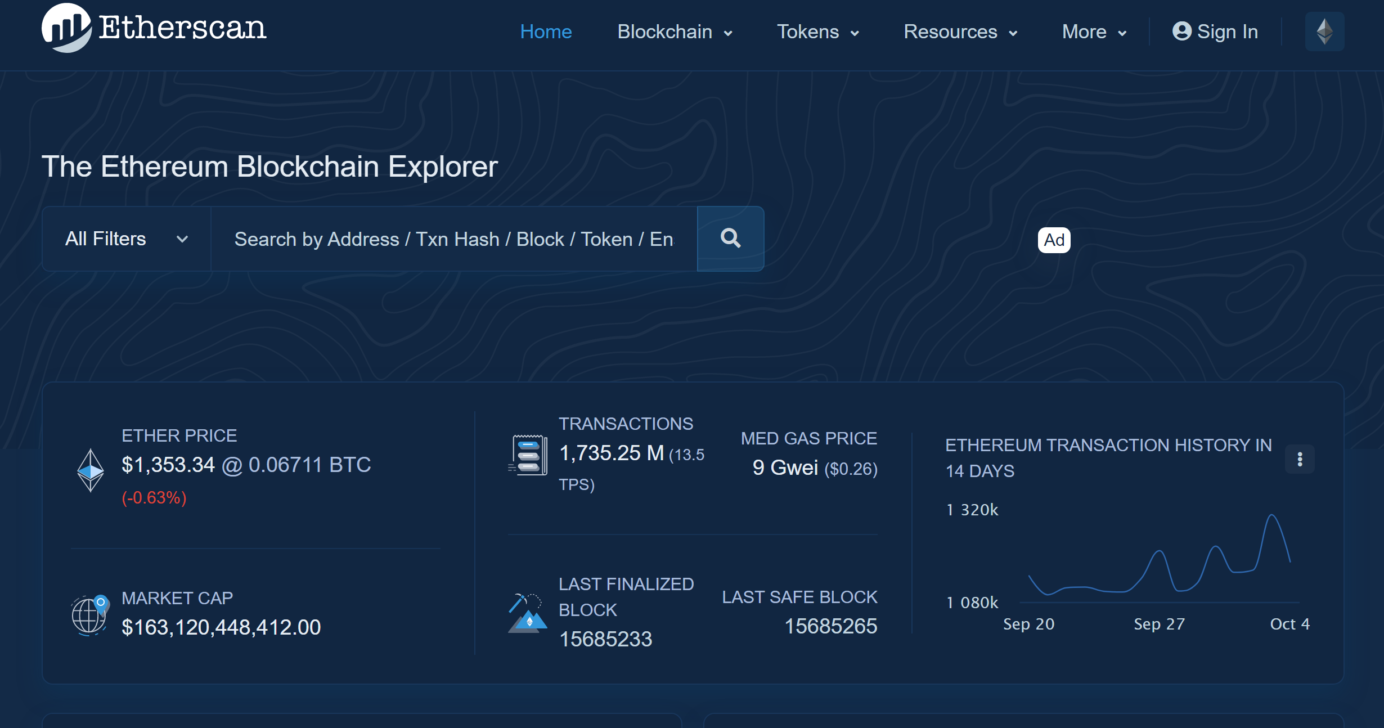Click the -0.63% price change text

154,498
